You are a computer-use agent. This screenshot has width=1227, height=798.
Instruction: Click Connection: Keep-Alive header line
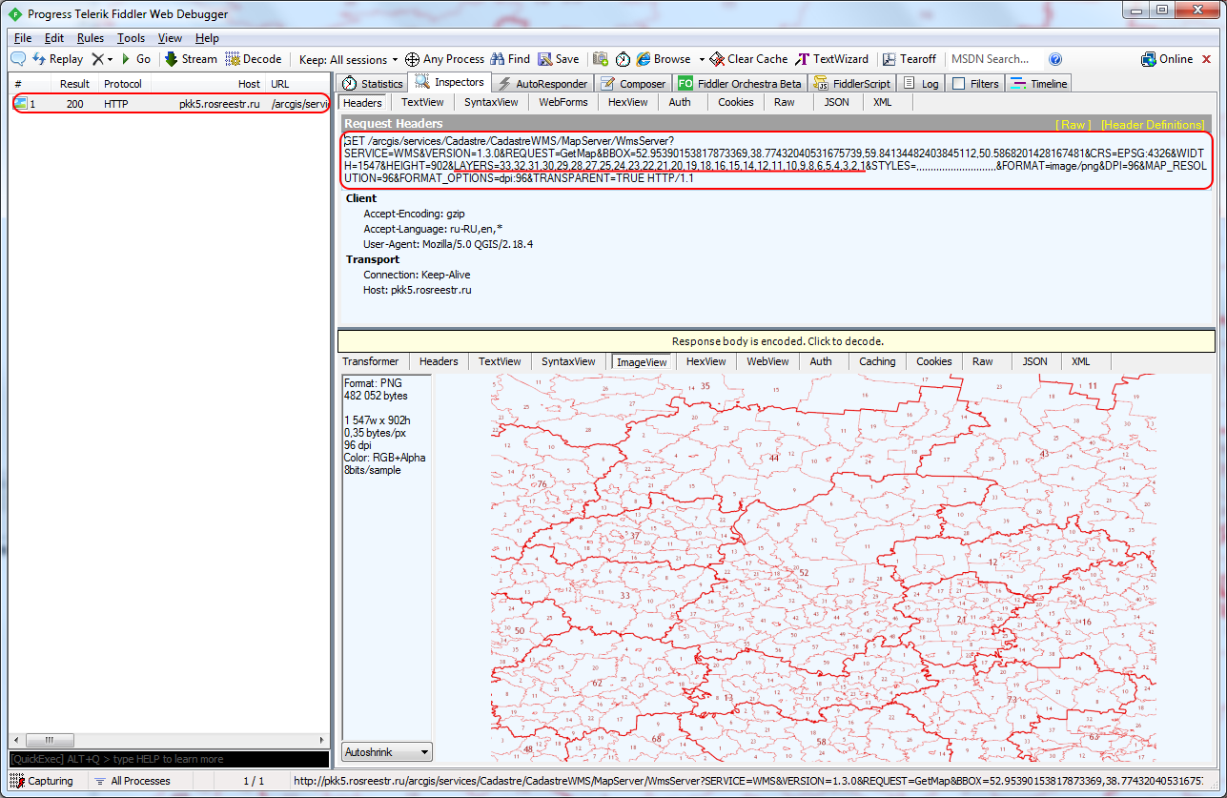click(x=417, y=275)
